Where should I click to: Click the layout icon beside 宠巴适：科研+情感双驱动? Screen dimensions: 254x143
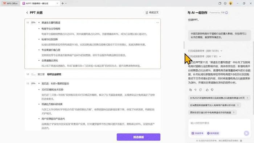(33, 83)
